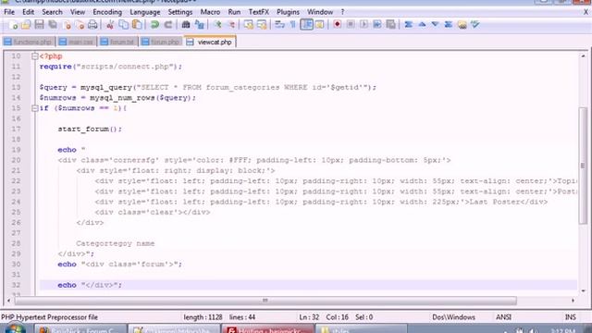Image resolution: width=592 pixels, height=333 pixels.
Task: Collapse the if block at line 15
Action: pos(35,108)
